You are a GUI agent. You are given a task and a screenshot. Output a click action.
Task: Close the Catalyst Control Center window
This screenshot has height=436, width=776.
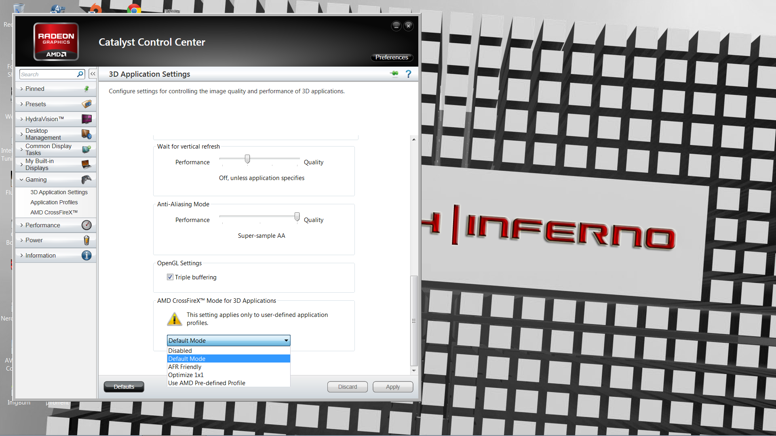tap(409, 26)
